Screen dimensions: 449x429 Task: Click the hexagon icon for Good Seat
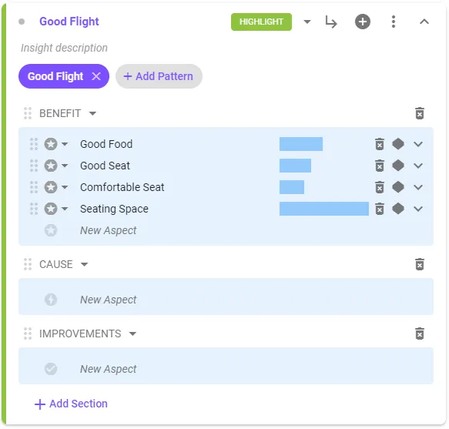pyautogui.click(x=397, y=166)
